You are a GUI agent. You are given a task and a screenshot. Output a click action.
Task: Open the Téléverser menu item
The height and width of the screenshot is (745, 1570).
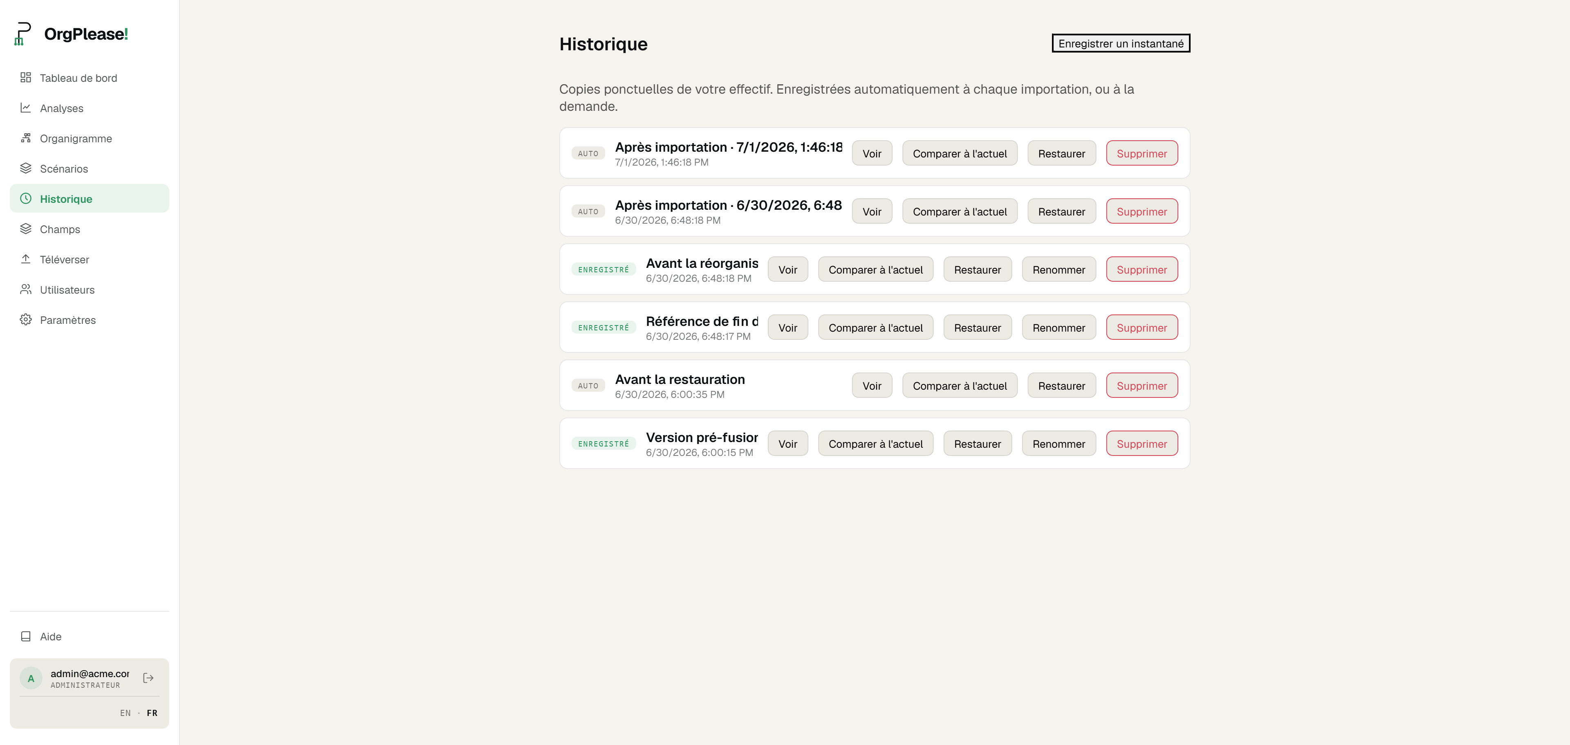click(90, 259)
